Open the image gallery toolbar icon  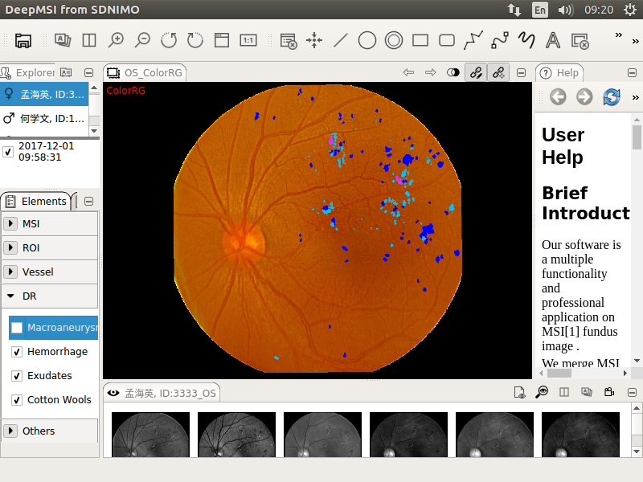click(x=63, y=40)
